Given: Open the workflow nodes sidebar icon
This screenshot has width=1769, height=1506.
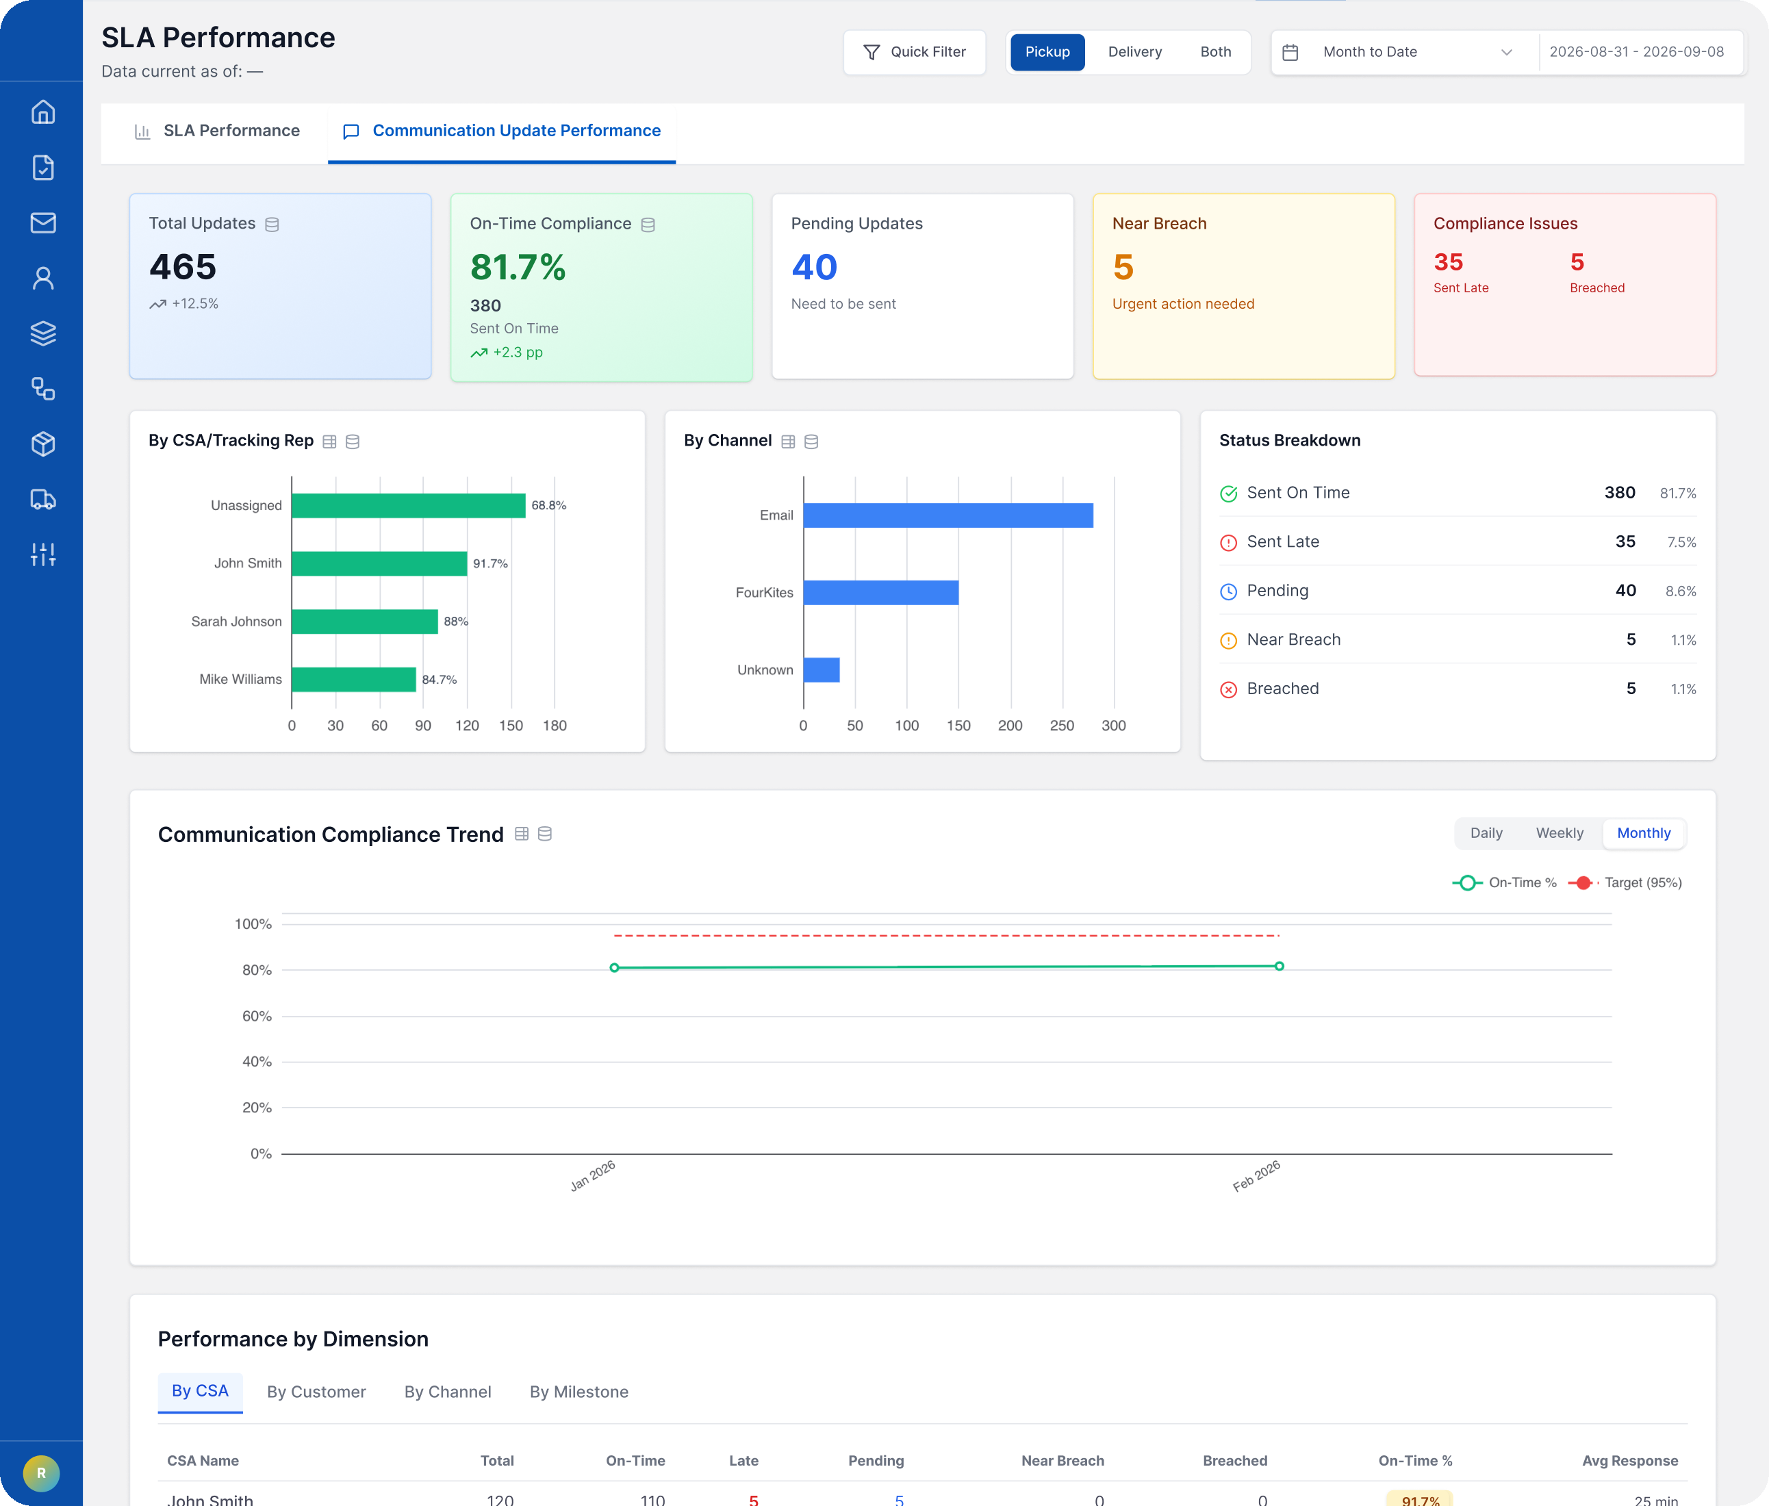Looking at the screenshot, I should point(42,388).
